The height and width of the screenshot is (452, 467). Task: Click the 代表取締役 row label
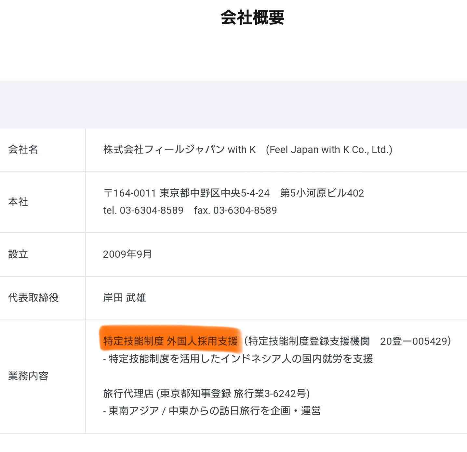pyautogui.click(x=33, y=298)
